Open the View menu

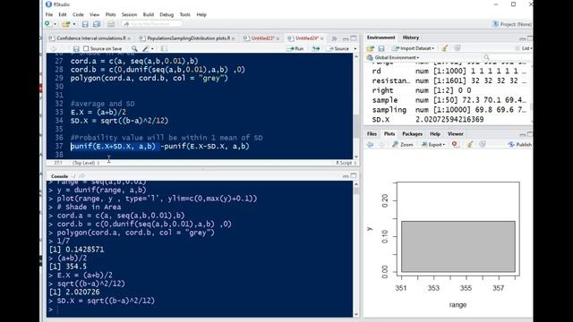pyautogui.click(x=94, y=14)
